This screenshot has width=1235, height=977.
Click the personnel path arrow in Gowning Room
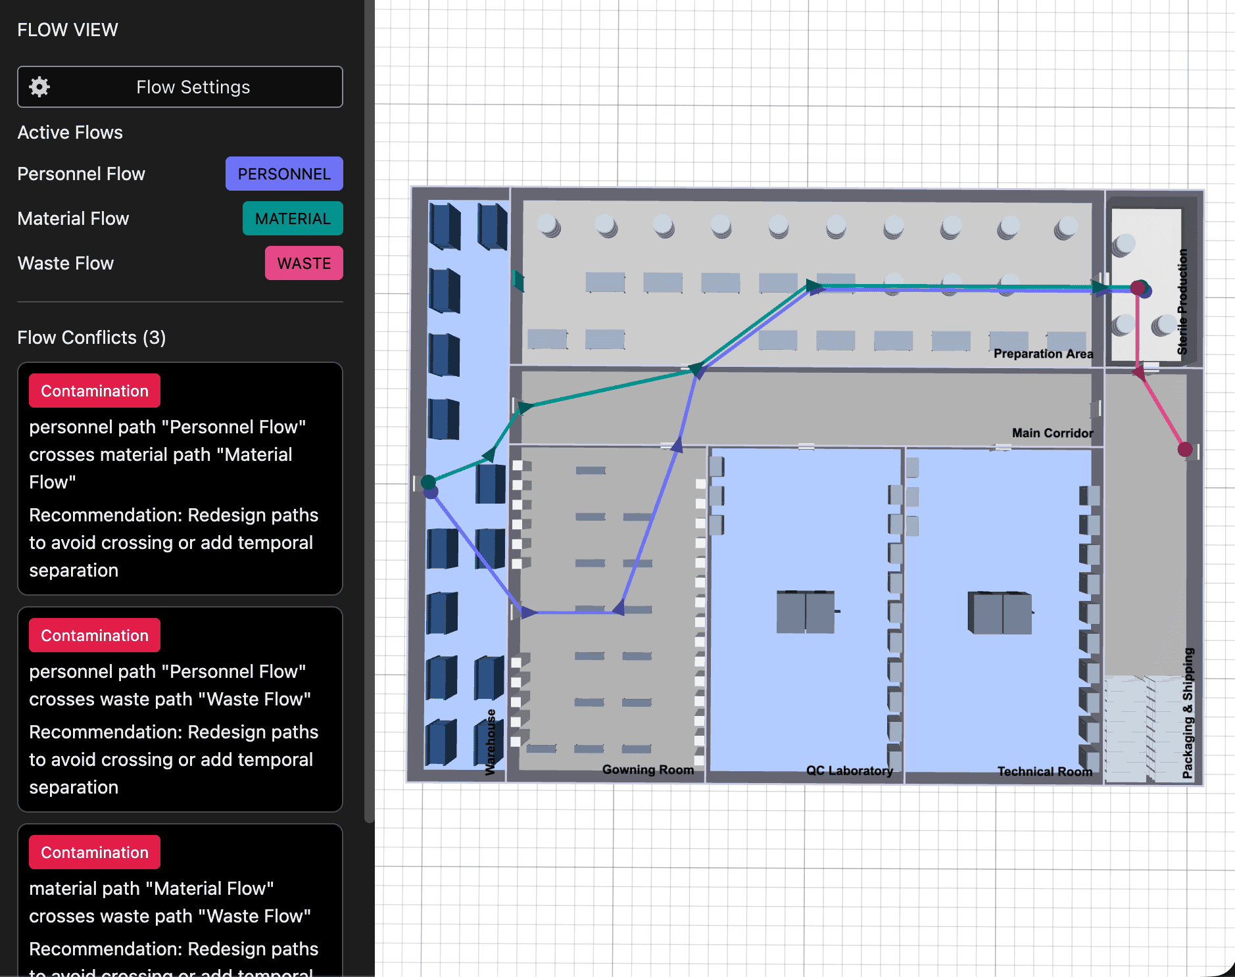[618, 608]
